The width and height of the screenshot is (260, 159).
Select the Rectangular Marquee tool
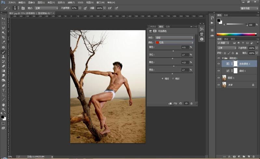pos(3,23)
